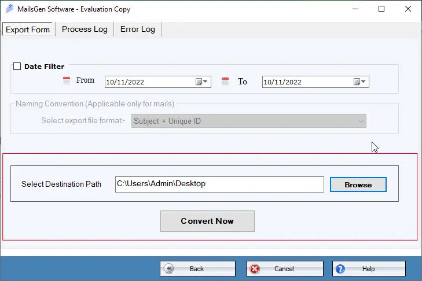Click the Browse button

tap(358, 184)
